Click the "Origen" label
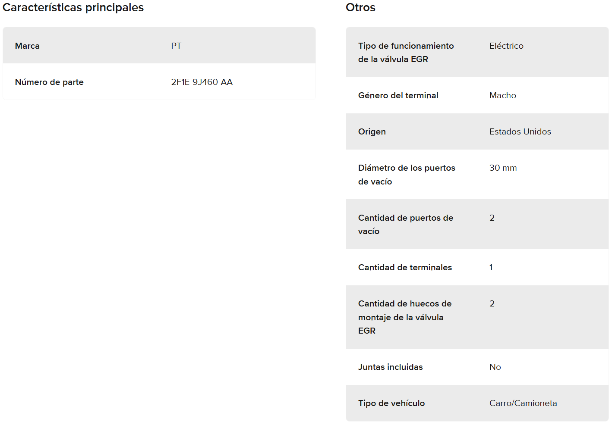This screenshot has width=612, height=425. [x=372, y=132]
